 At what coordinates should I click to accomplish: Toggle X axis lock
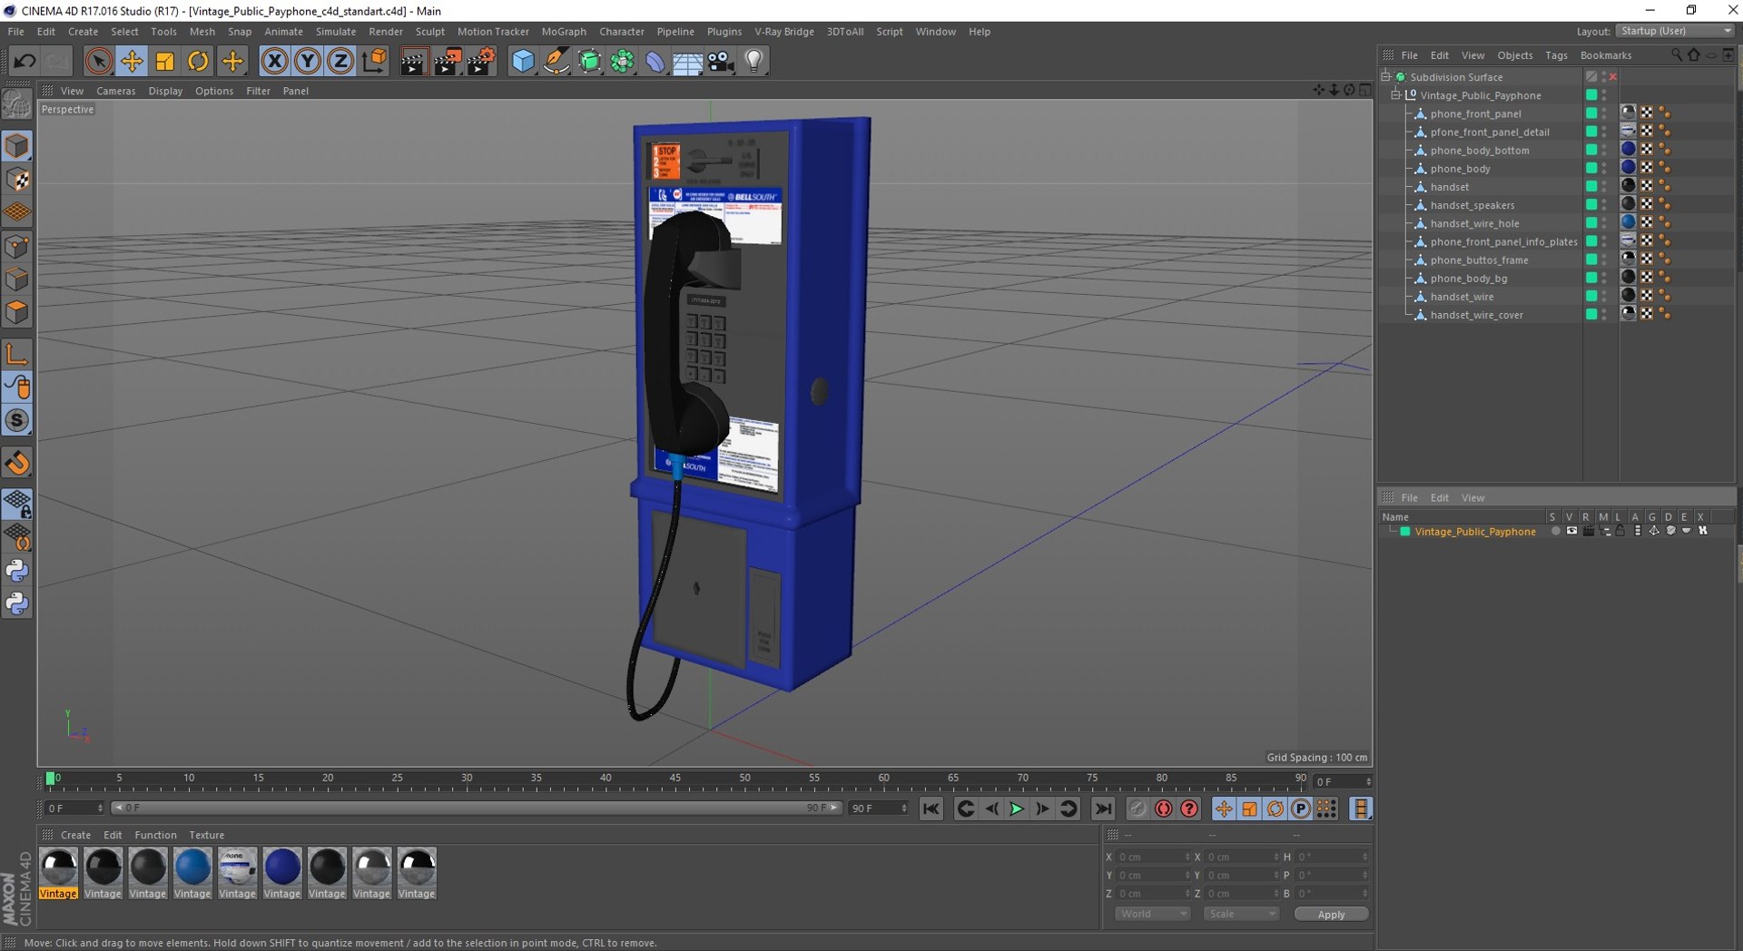click(274, 61)
